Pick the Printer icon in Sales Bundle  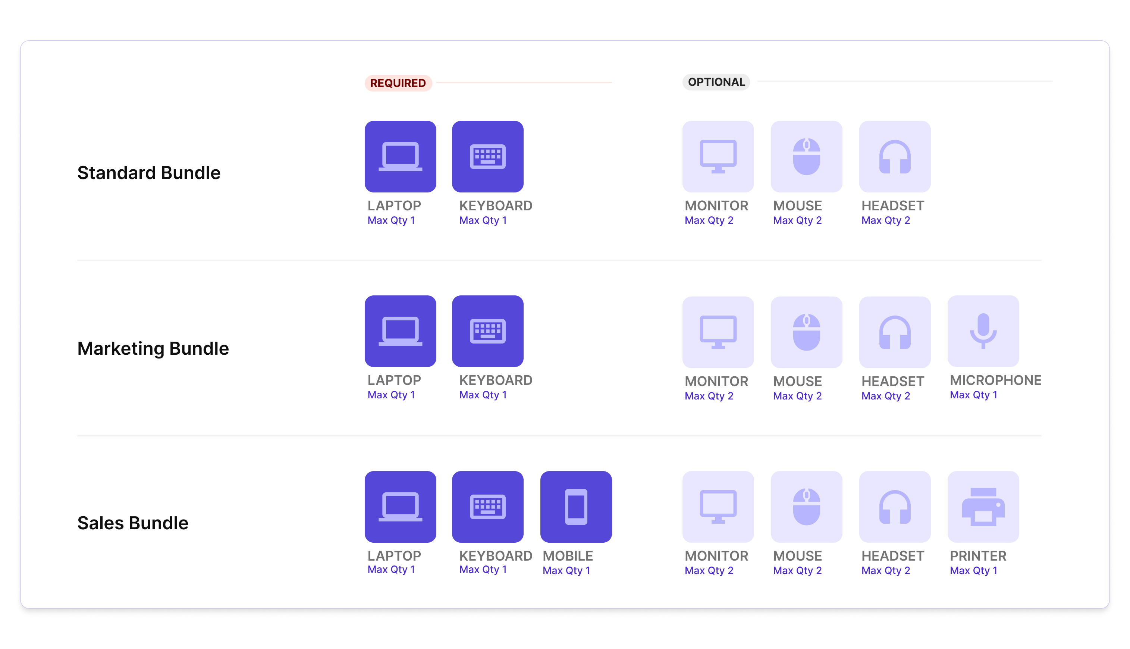click(x=983, y=507)
